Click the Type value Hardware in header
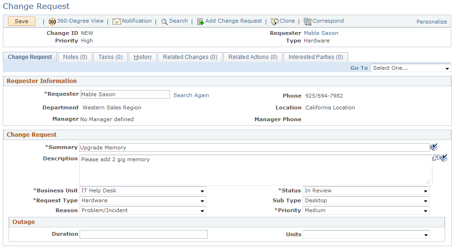 (x=317, y=41)
